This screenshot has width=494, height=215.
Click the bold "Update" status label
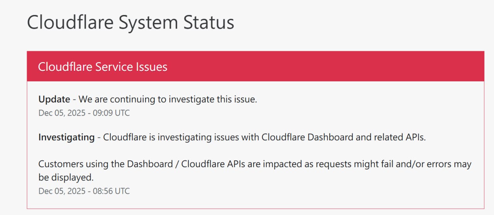[x=54, y=99]
